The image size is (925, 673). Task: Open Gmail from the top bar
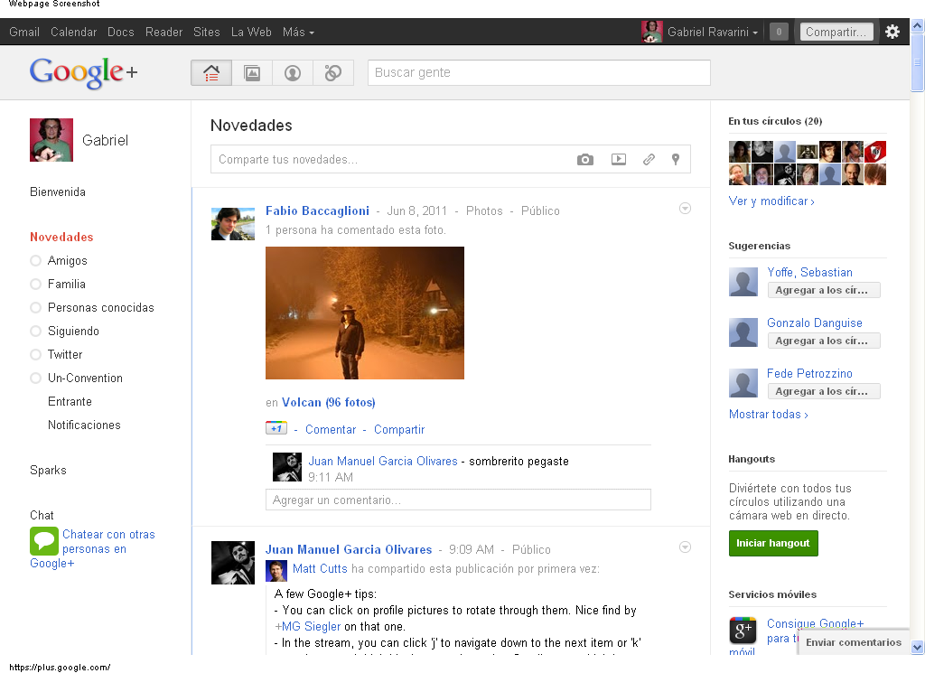click(x=24, y=33)
